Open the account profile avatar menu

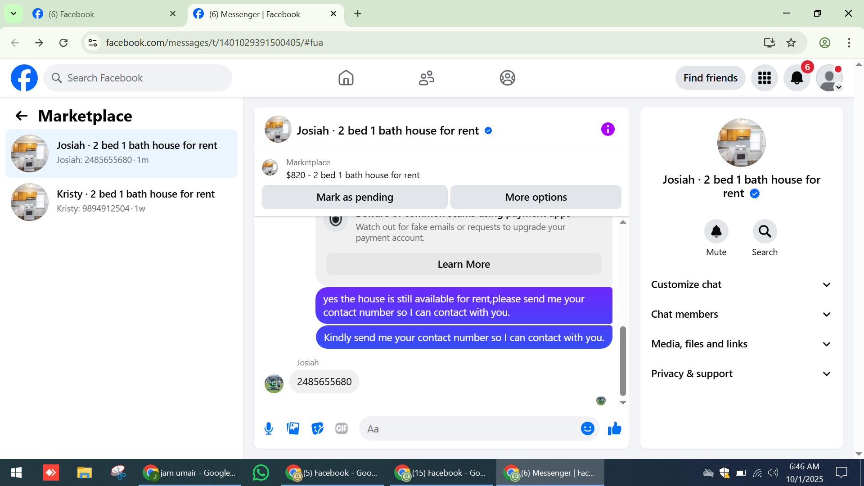coord(829,78)
